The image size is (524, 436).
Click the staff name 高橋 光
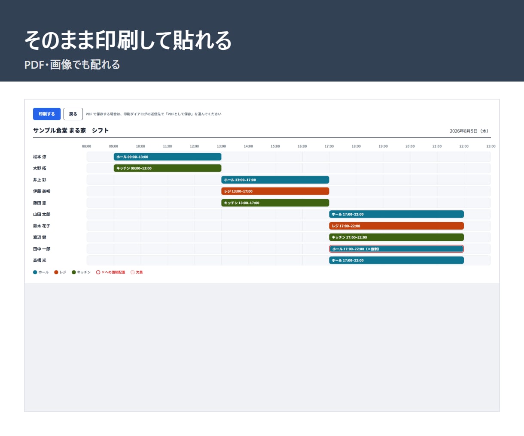(x=40, y=260)
